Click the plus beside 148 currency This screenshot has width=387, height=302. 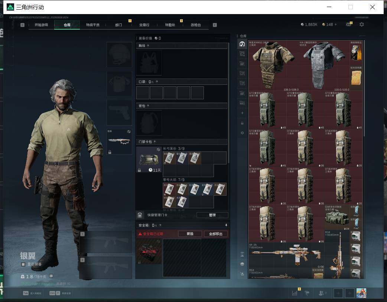pos(336,24)
